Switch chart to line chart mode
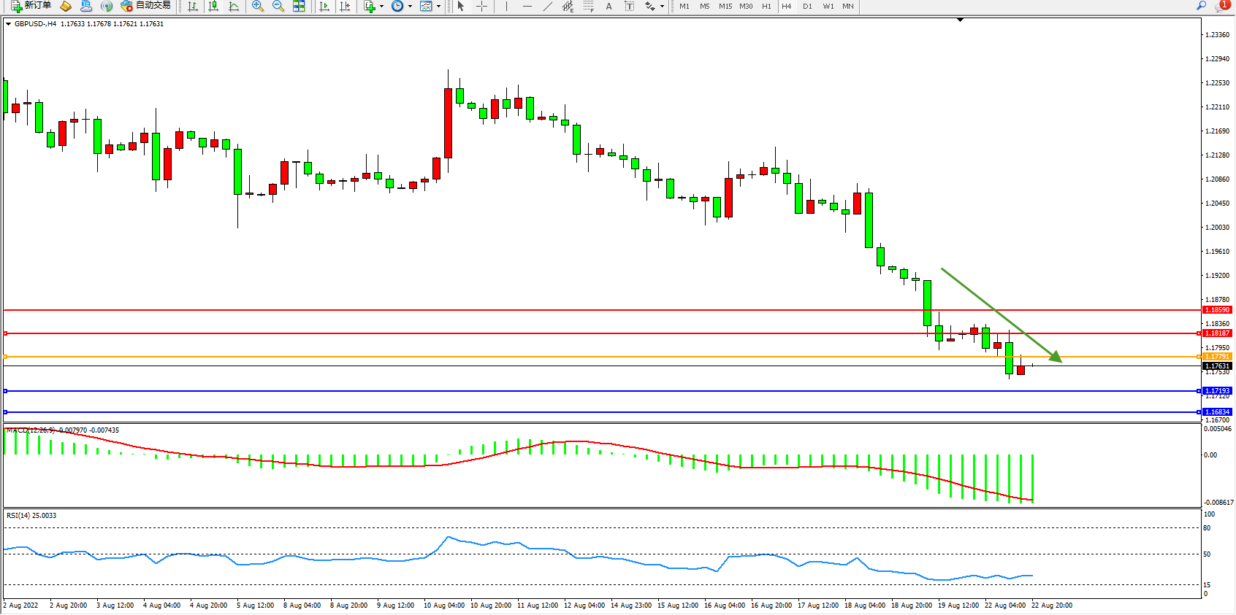The width and height of the screenshot is (1236, 615). coord(234,6)
